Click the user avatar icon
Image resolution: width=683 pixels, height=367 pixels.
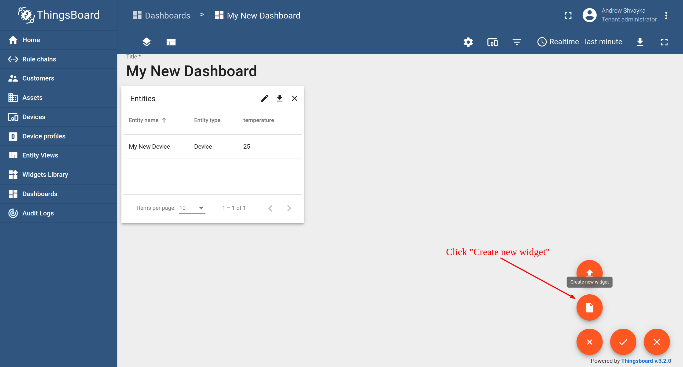589,15
